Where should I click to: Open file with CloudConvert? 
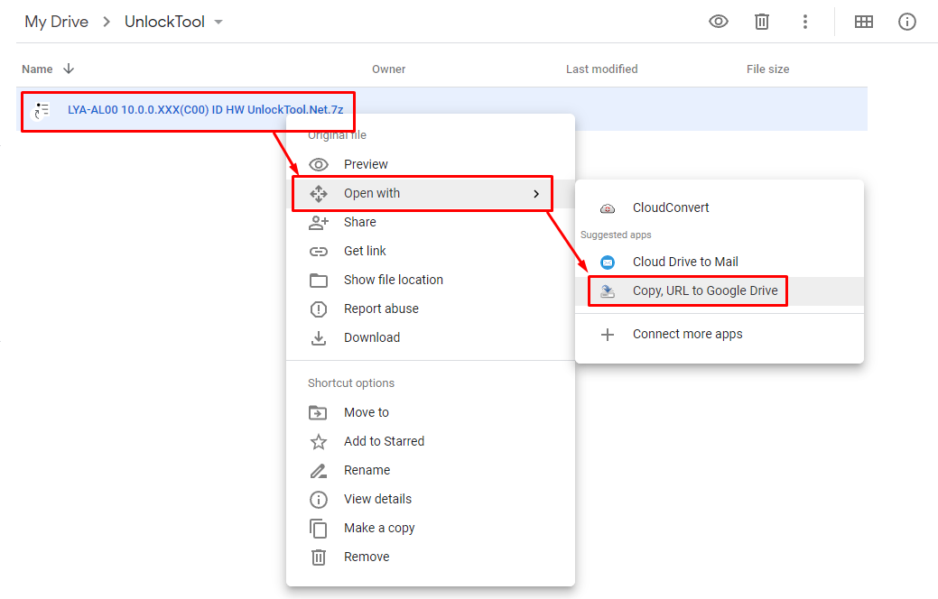(719, 208)
